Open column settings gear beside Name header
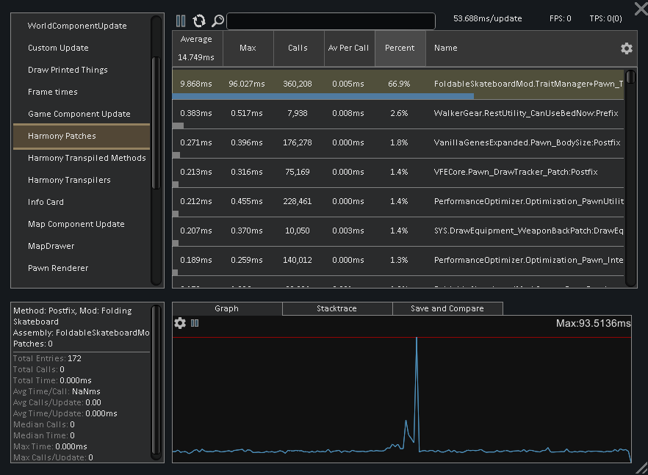This screenshot has width=648, height=475. (x=627, y=48)
